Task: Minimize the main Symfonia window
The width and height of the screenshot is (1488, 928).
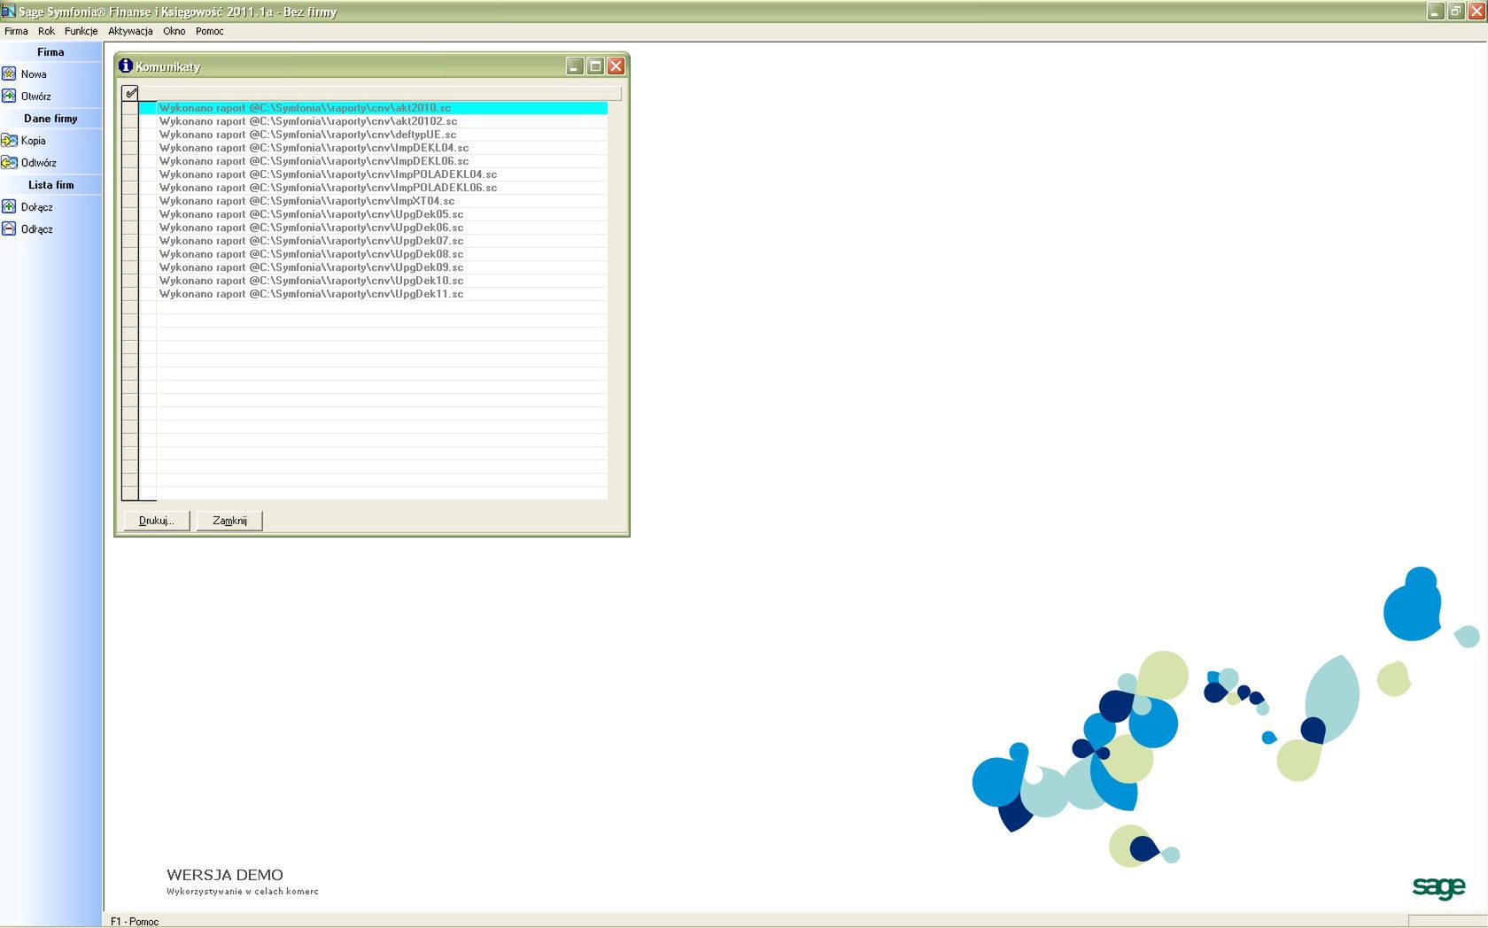Action: [1436, 12]
